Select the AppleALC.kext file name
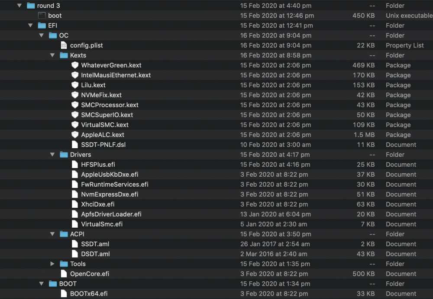Viewport: 433px width, 299px height. [x=103, y=135]
